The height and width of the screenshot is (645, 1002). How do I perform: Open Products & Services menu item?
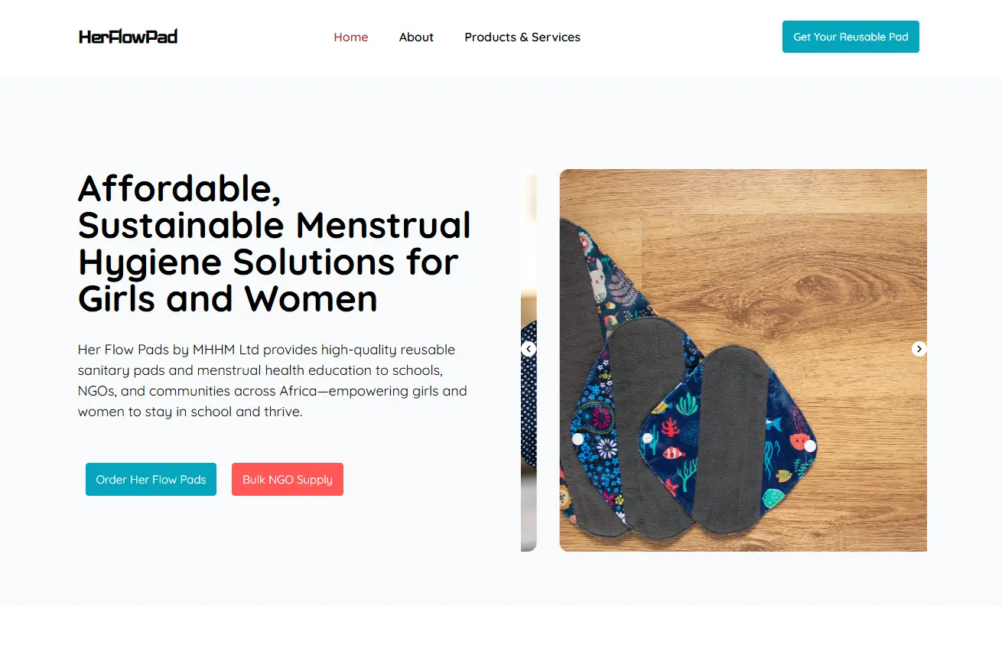pyautogui.click(x=522, y=37)
